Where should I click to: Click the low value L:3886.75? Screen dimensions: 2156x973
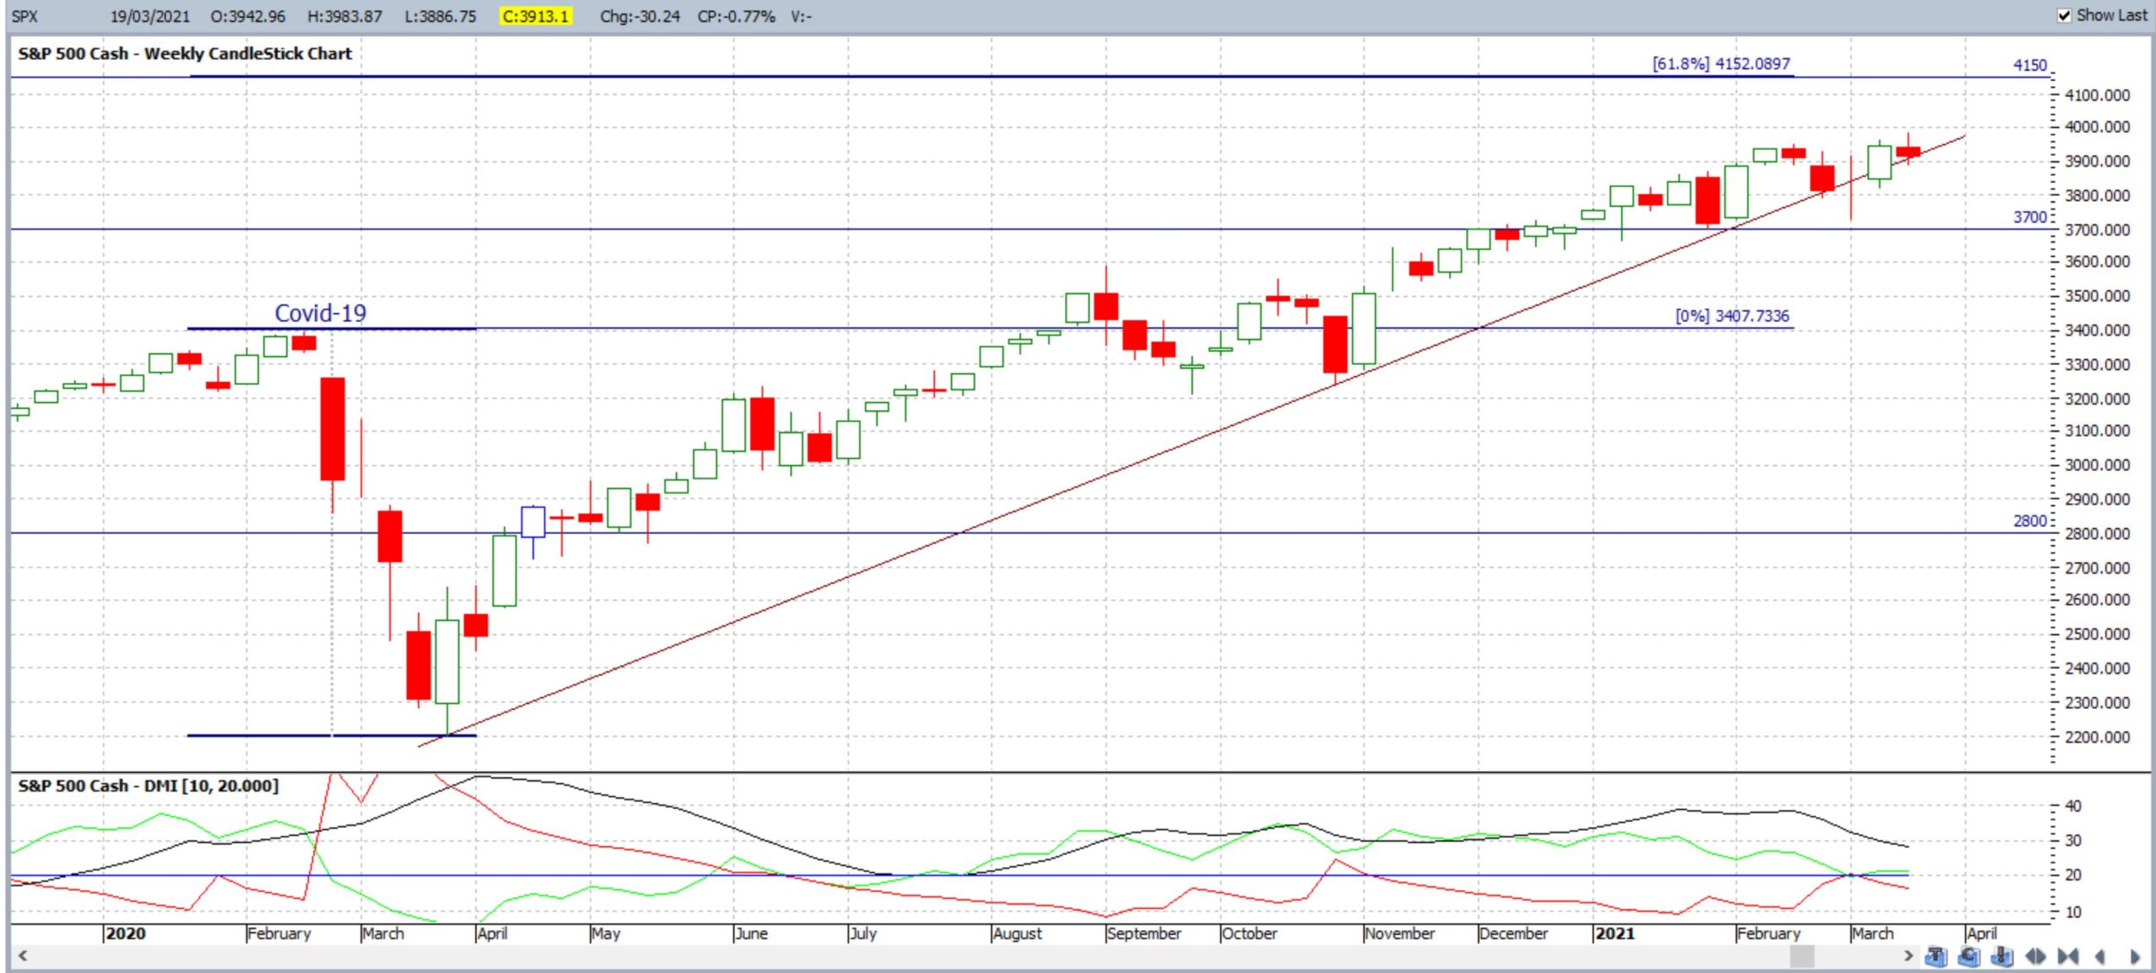pyautogui.click(x=440, y=16)
